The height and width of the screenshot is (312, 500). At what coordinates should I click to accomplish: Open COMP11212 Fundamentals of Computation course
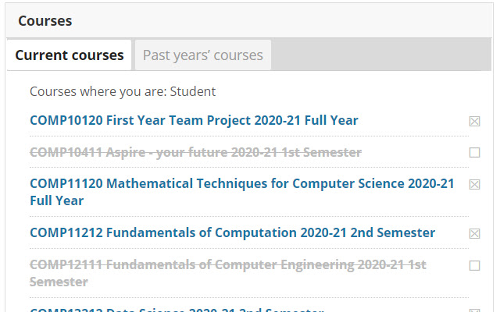click(232, 232)
